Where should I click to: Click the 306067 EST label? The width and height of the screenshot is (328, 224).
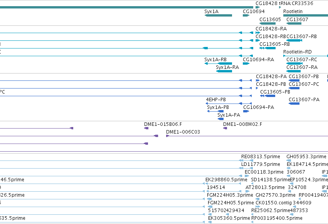(x=296, y=172)
